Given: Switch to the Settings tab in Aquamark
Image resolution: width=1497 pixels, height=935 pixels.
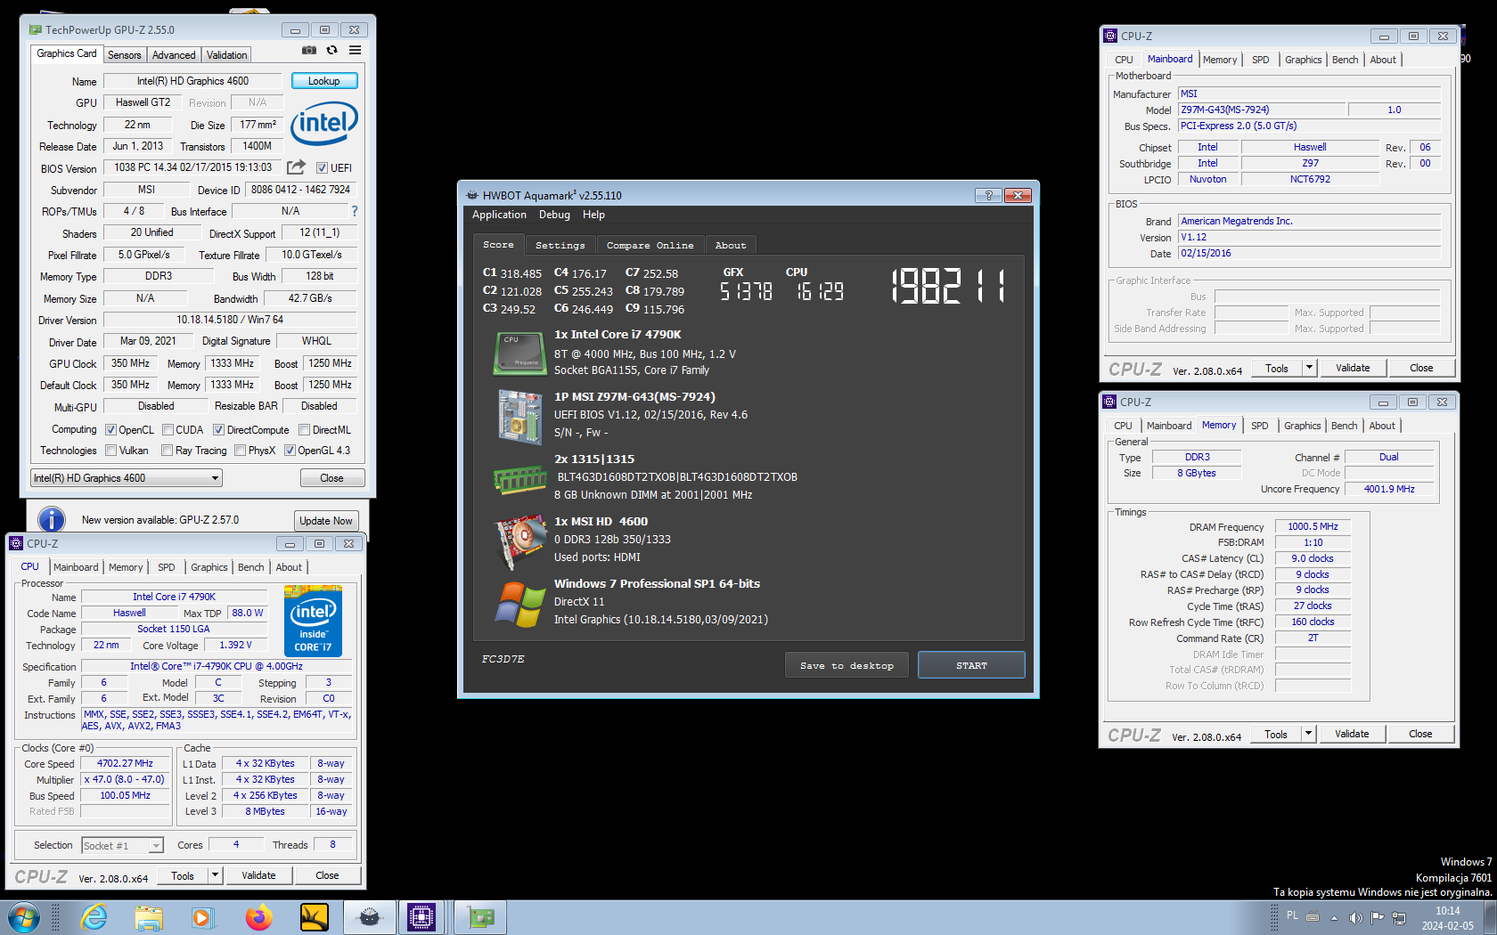Looking at the screenshot, I should 560,245.
